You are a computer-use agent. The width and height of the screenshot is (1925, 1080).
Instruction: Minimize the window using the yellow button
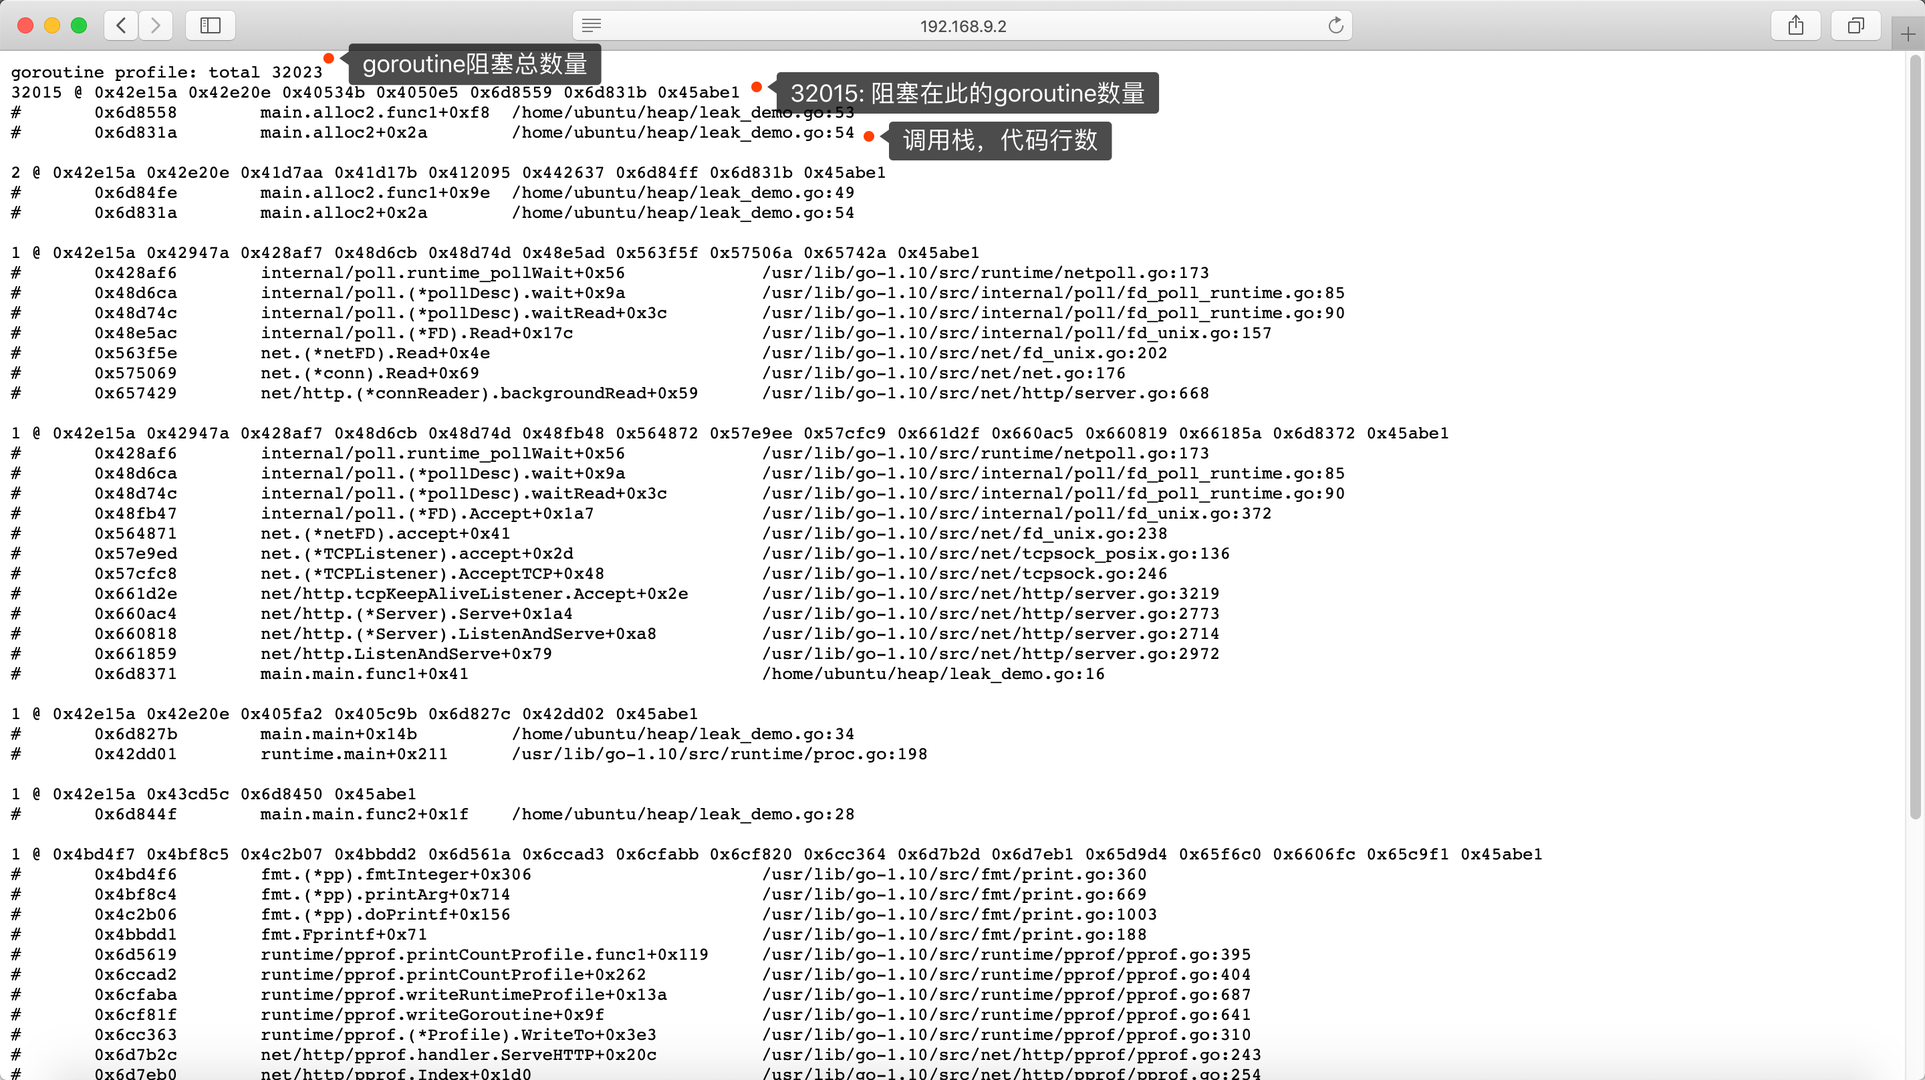point(52,25)
